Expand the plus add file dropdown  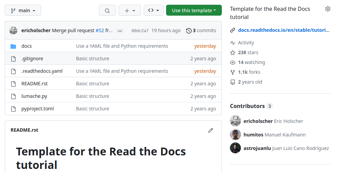[x=130, y=10]
